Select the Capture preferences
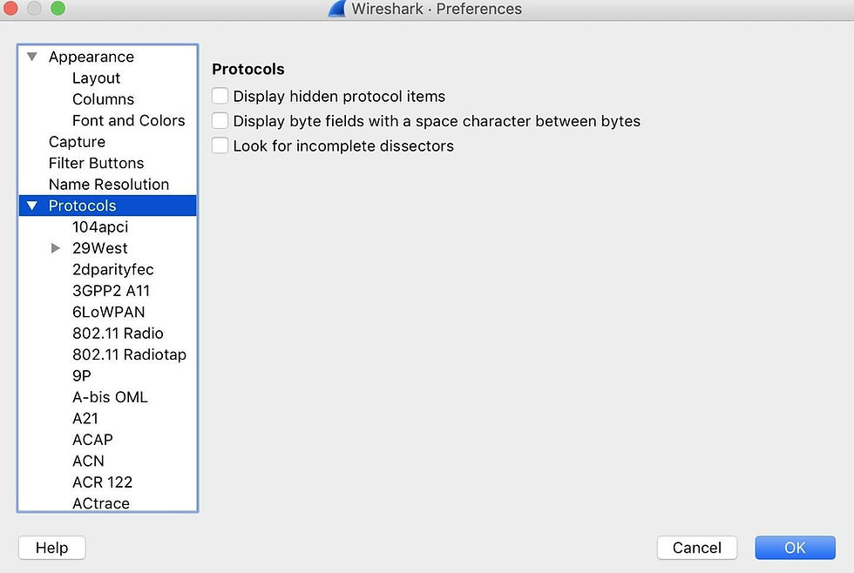 (x=77, y=141)
